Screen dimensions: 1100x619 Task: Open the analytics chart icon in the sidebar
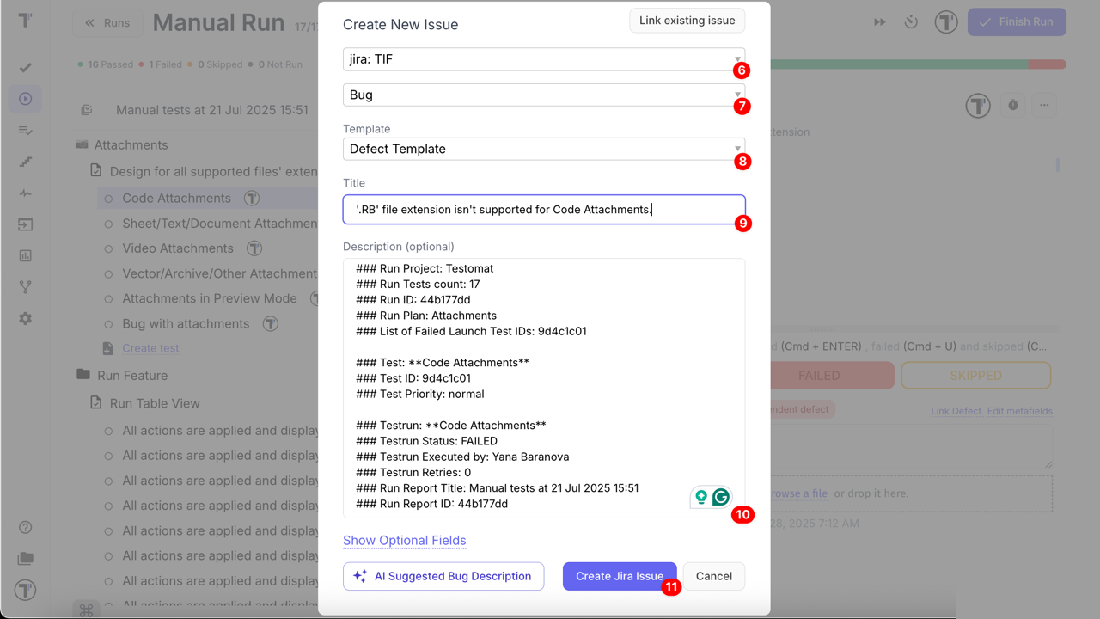pyautogui.click(x=25, y=254)
